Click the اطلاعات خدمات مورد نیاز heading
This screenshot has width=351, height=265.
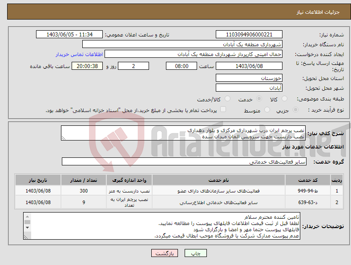coord(313,147)
